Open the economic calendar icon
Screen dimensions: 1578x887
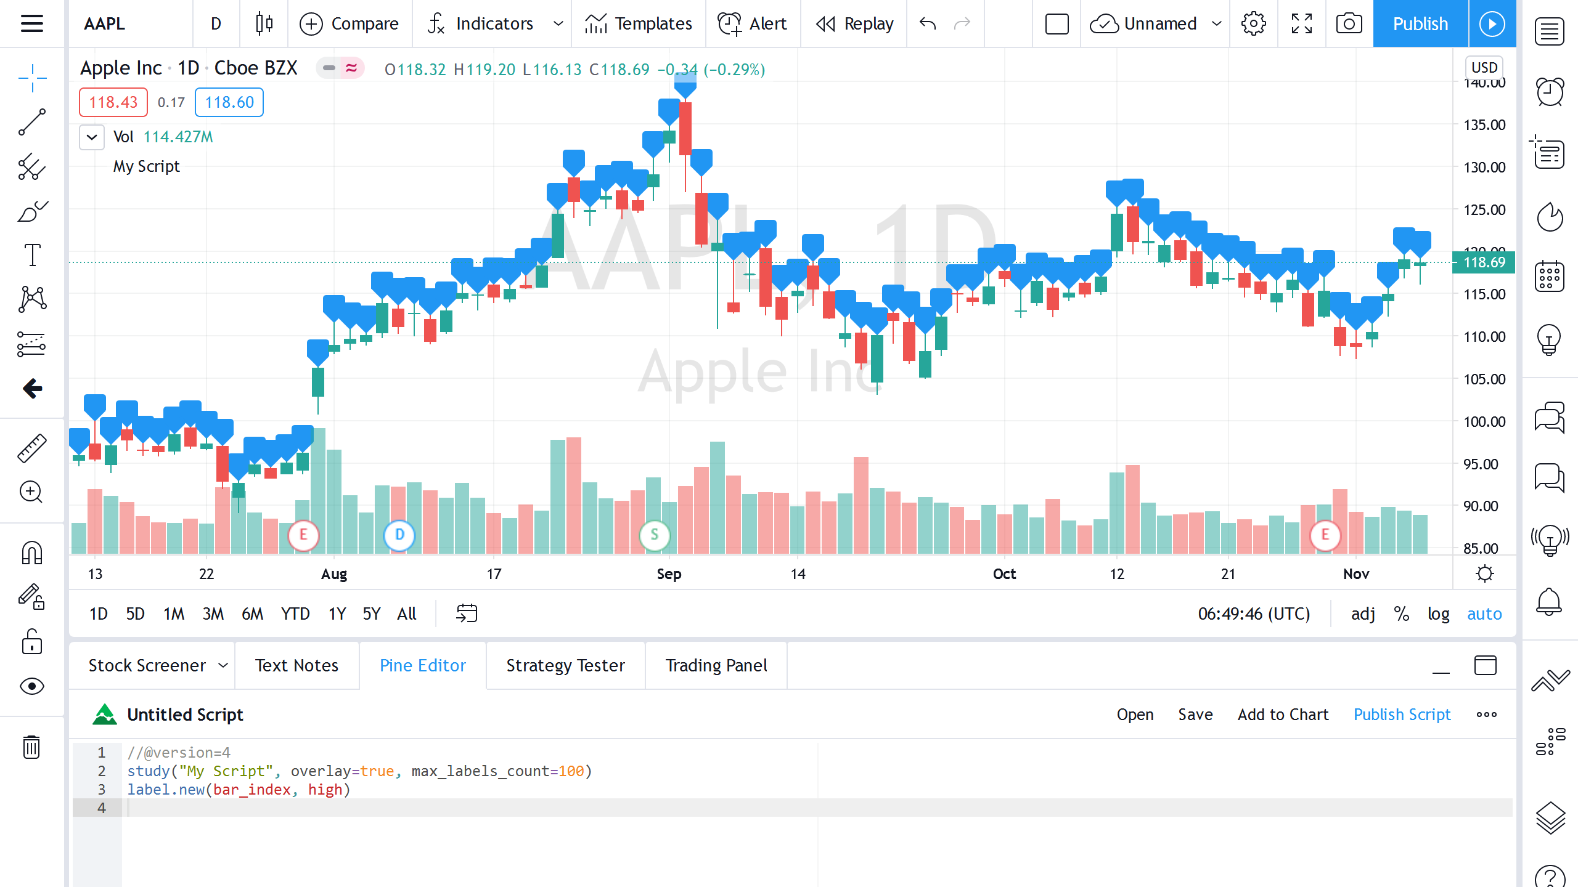(x=1550, y=276)
